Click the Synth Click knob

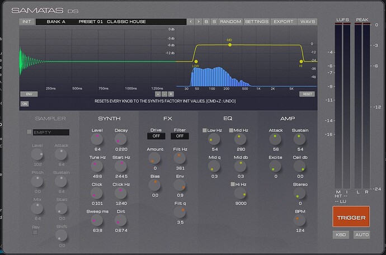(96, 193)
